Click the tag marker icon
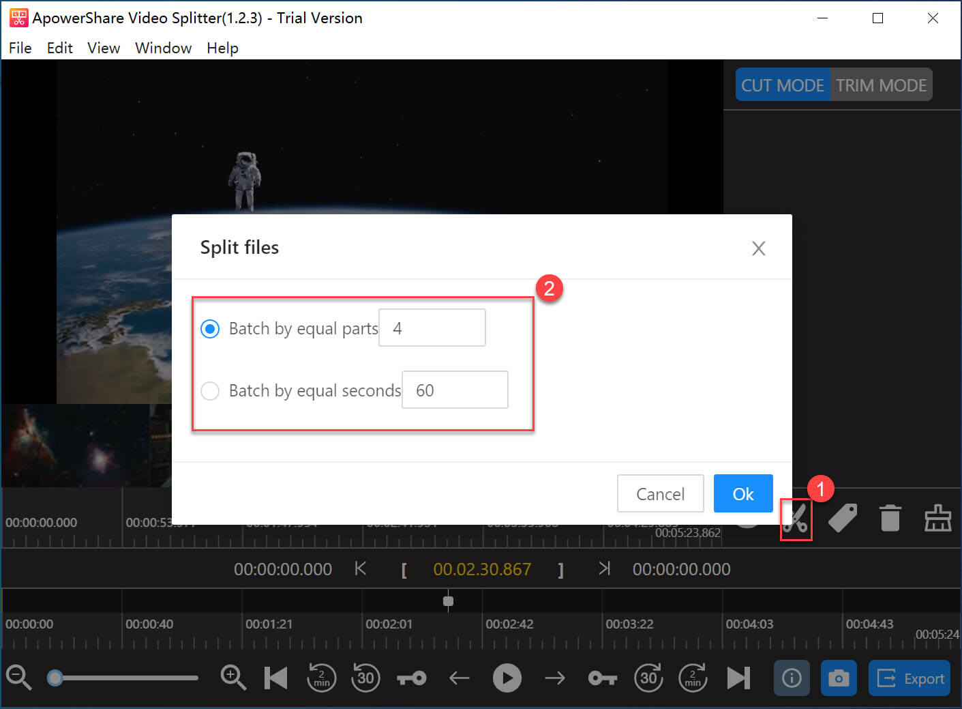Screen dimensions: 962x709 coord(843,519)
